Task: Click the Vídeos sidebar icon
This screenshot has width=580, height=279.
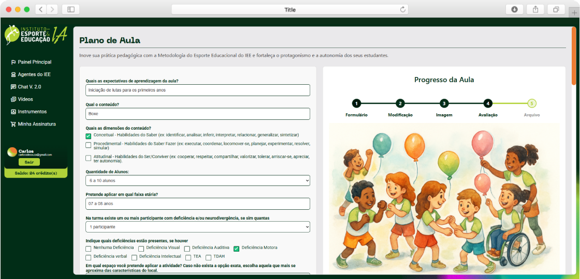Action: click(13, 99)
